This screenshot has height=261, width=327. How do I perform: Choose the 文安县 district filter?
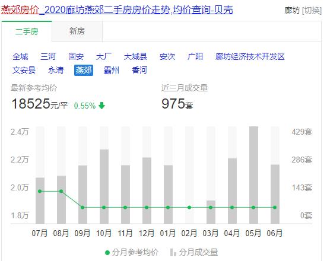coord(24,70)
